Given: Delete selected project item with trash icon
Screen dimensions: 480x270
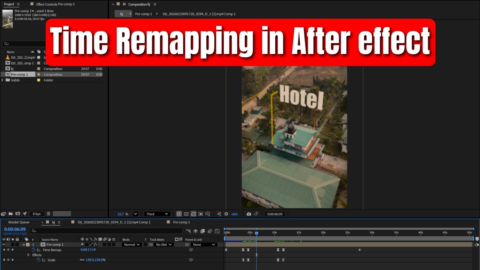Looking at the screenshot, I should point(48,214).
